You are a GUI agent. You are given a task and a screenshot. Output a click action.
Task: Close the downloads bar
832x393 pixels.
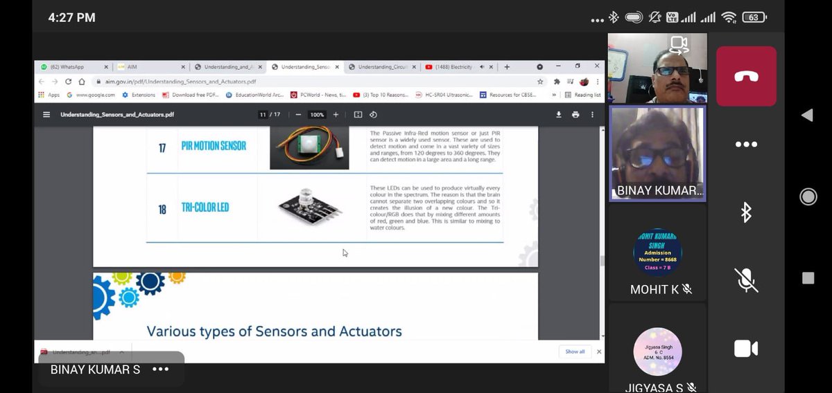(x=599, y=351)
